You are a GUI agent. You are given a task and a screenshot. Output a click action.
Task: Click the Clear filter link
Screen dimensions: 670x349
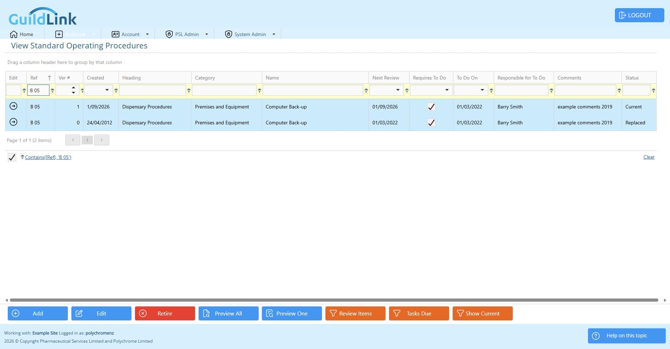click(x=649, y=157)
